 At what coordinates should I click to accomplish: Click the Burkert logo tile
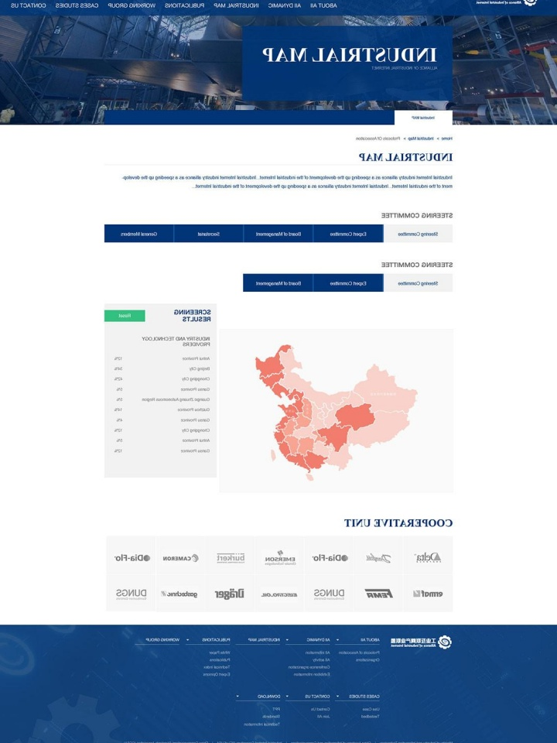(231, 558)
